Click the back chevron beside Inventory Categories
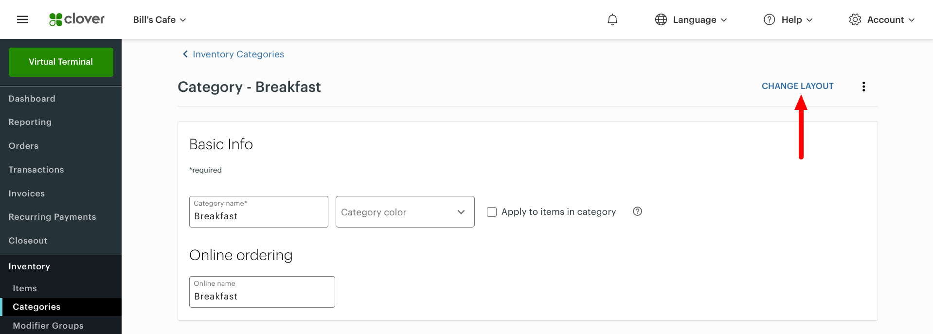The height and width of the screenshot is (334, 933). pos(184,54)
